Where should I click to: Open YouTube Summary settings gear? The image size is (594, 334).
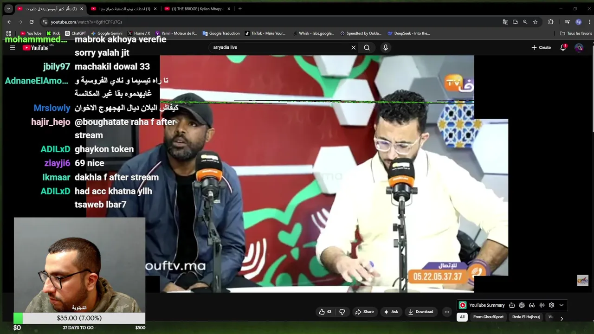tap(551, 305)
